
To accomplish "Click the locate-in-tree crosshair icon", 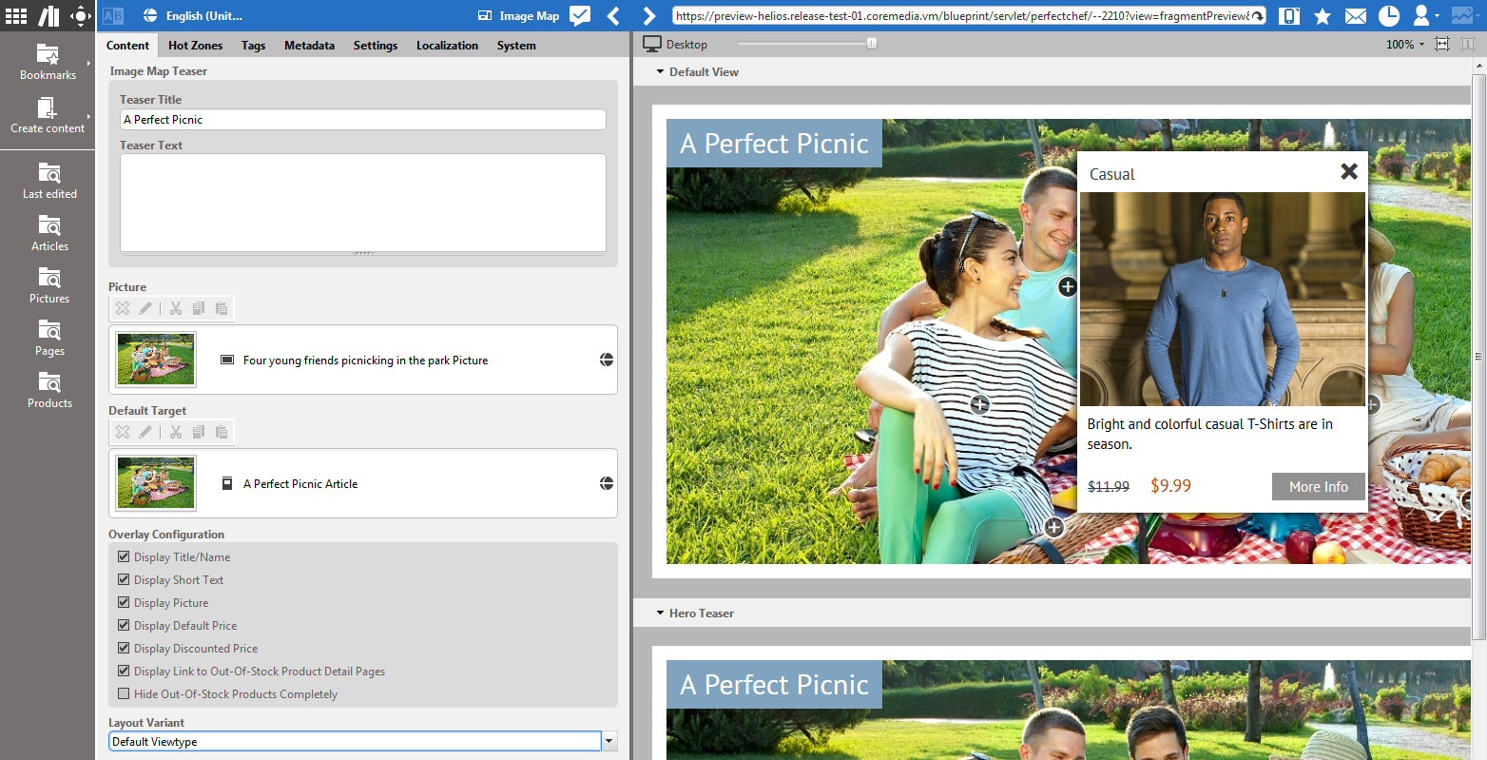I will 81,15.
